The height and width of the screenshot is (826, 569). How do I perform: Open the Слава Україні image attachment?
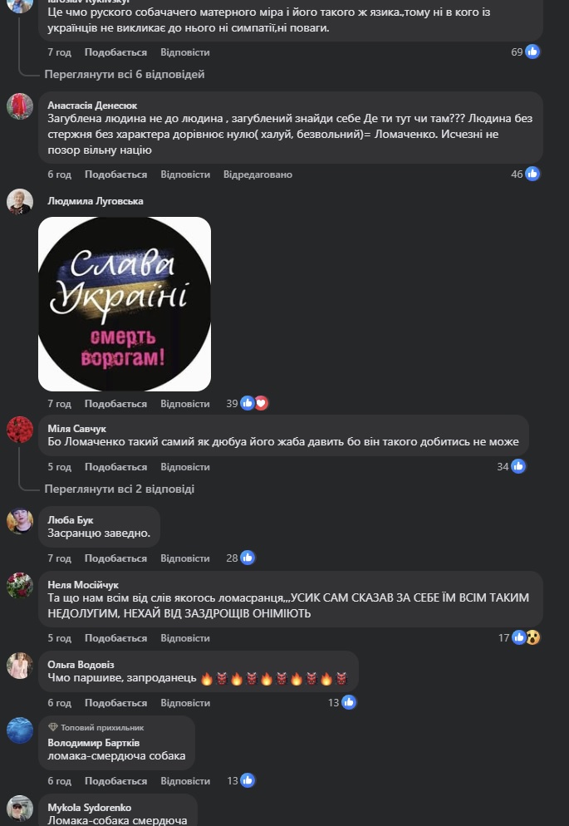125,304
